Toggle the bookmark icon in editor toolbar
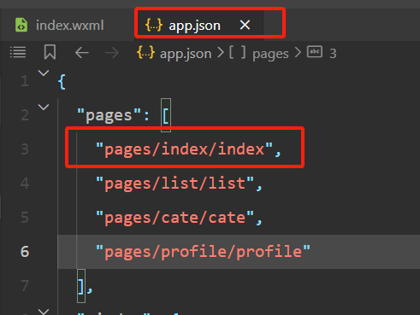420x315 pixels. tap(50, 52)
